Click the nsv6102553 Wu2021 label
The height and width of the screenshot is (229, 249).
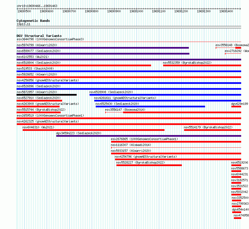(33, 57)
